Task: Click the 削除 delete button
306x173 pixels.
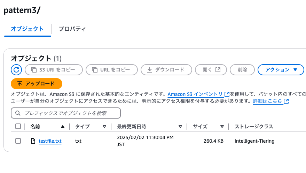Action: pyautogui.click(x=242, y=70)
